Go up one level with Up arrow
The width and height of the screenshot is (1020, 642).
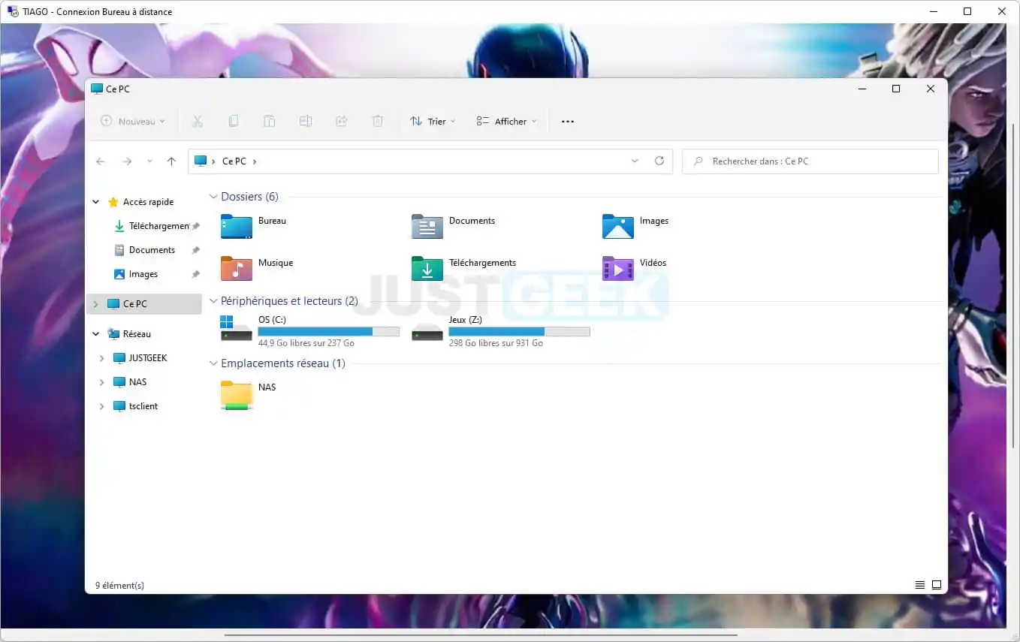tap(171, 161)
